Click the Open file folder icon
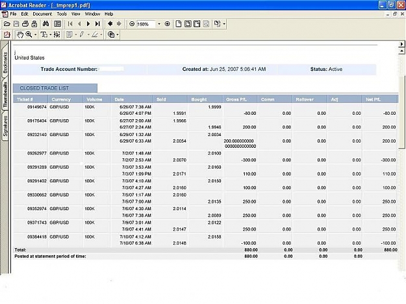406x304 pixels. click(7, 24)
